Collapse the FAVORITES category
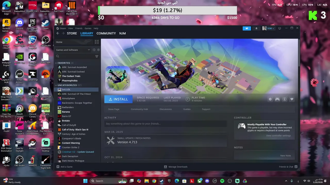 point(56,63)
